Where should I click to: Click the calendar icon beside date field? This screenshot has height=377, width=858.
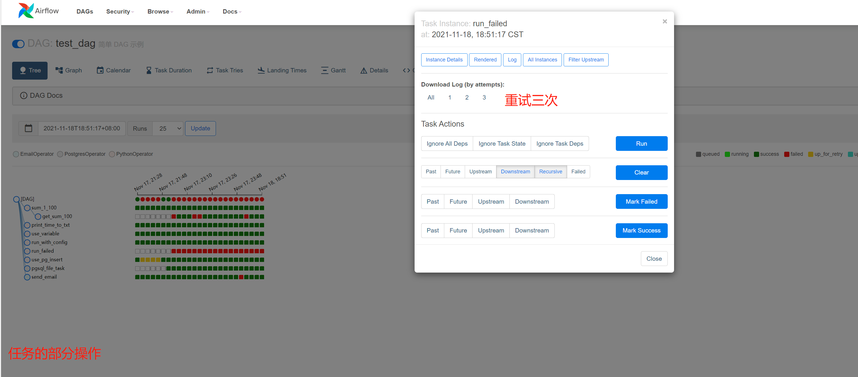[29, 128]
